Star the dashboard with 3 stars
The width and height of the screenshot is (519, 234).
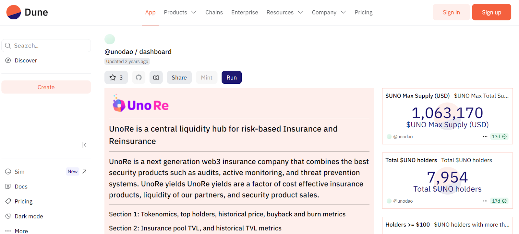116,78
